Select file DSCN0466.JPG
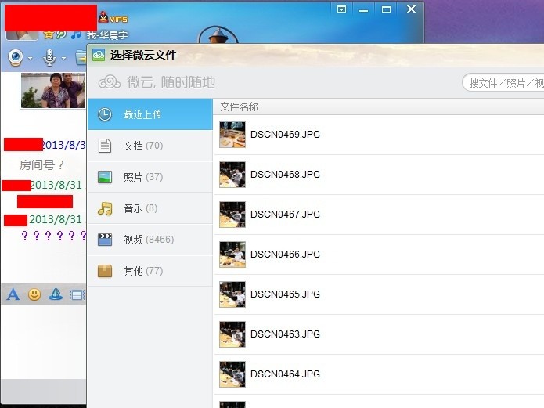The image size is (544, 408). [x=379, y=255]
